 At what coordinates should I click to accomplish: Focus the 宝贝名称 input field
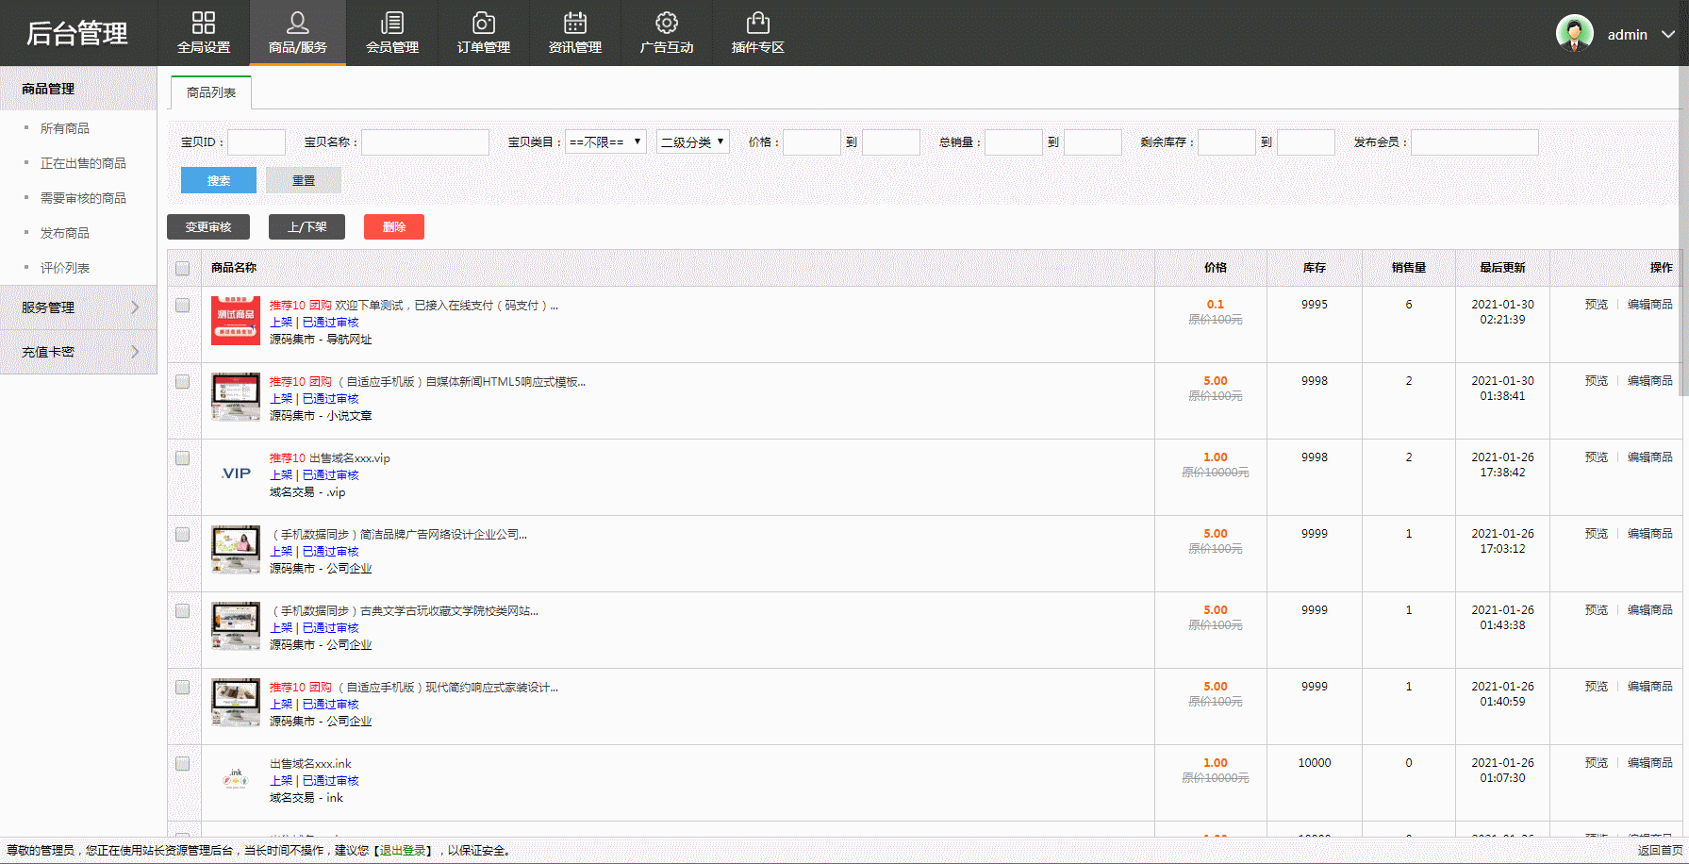tap(425, 142)
